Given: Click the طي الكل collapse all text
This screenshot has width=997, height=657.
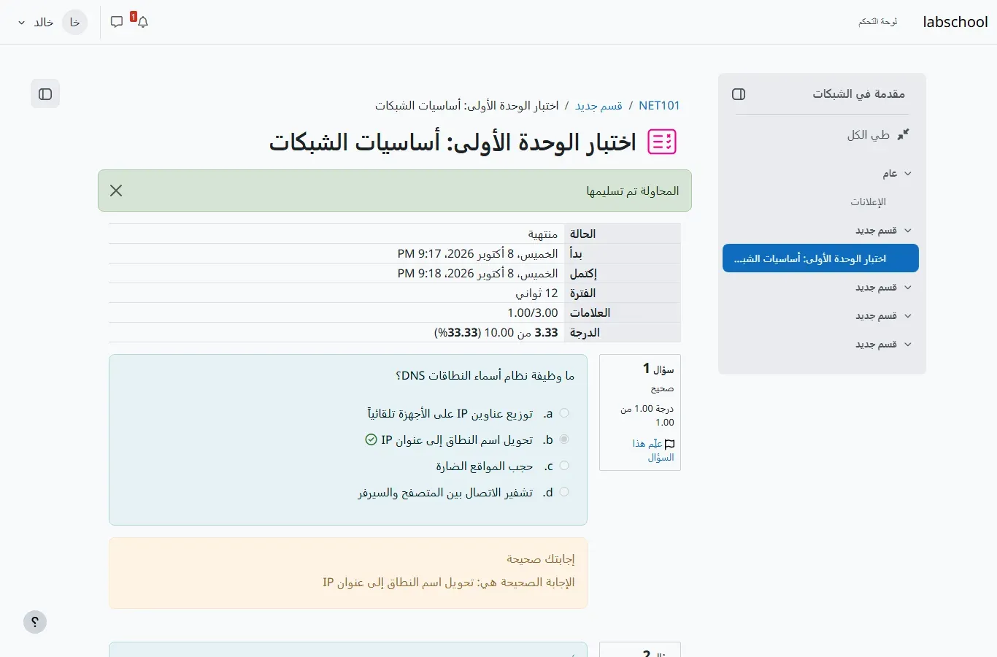Looking at the screenshot, I should tap(869, 135).
